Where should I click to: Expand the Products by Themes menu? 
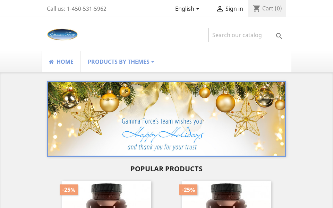click(121, 62)
